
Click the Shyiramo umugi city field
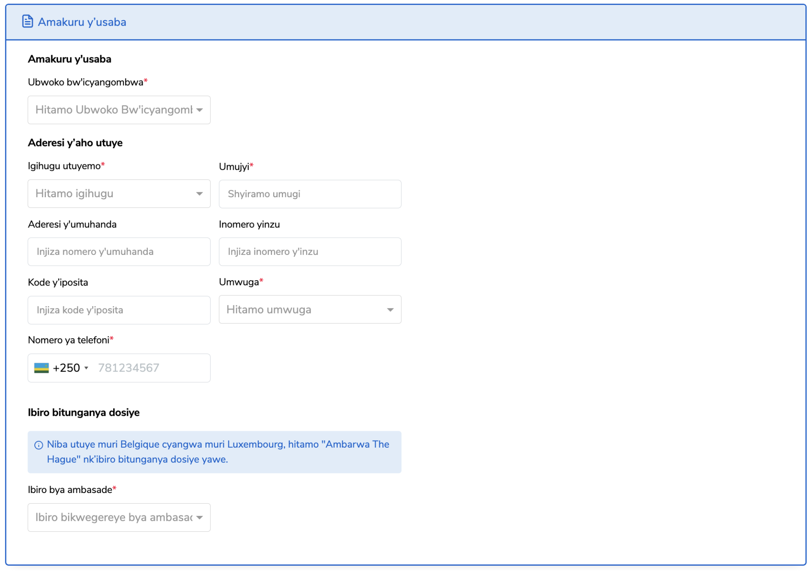309,194
